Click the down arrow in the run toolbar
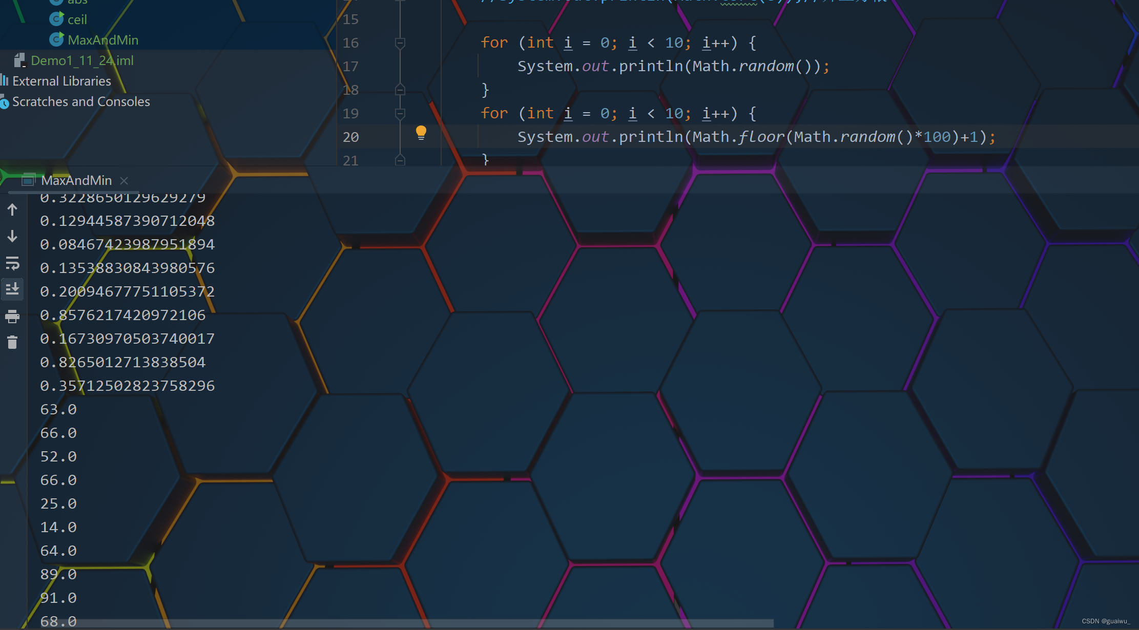The image size is (1139, 630). tap(12, 236)
